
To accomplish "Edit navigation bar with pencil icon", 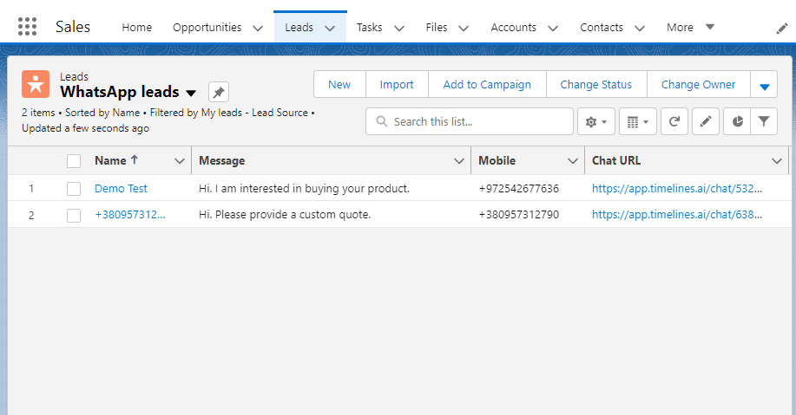I will 782,29.
